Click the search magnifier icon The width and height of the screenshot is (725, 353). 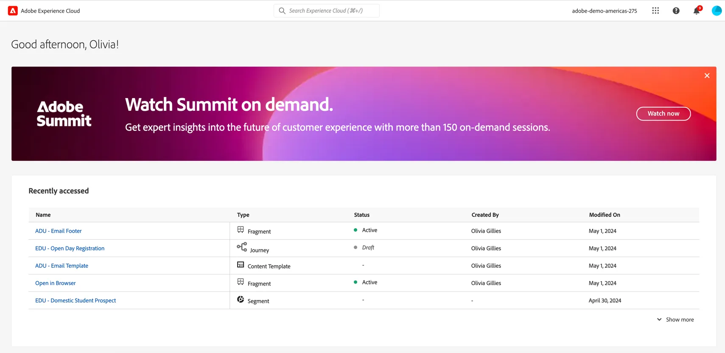point(282,11)
